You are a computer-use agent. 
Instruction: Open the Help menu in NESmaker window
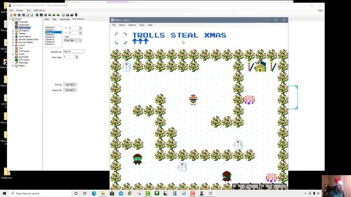(x=320, y=10)
